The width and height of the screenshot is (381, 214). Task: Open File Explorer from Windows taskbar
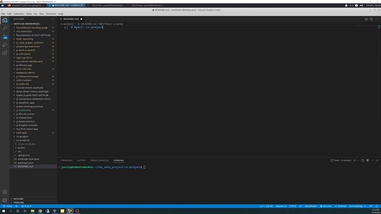(33, 211)
